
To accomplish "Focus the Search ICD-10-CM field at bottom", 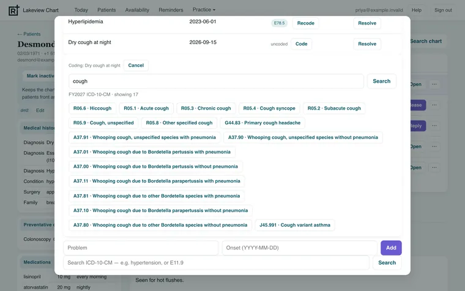I will pos(216,263).
